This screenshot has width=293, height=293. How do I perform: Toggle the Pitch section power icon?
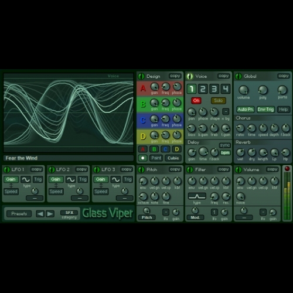(x=141, y=169)
